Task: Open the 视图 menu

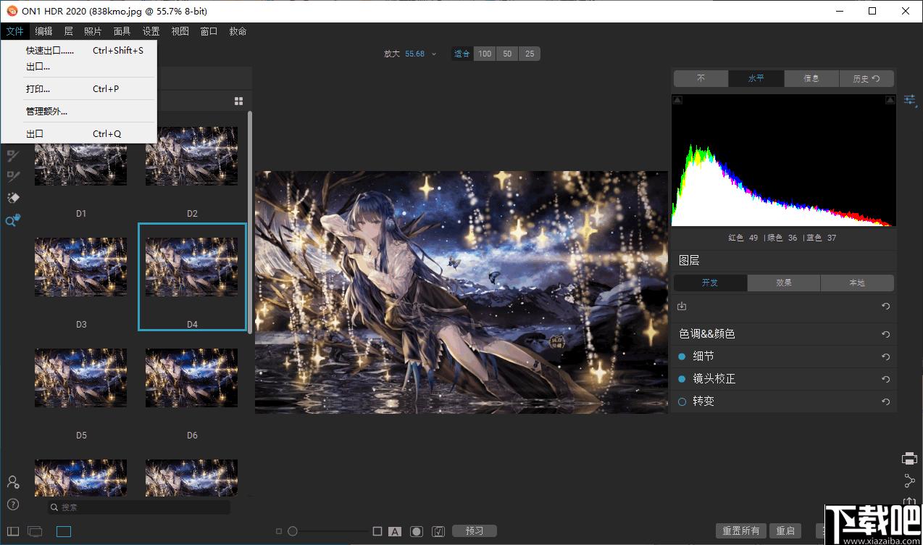Action: point(180,31)
